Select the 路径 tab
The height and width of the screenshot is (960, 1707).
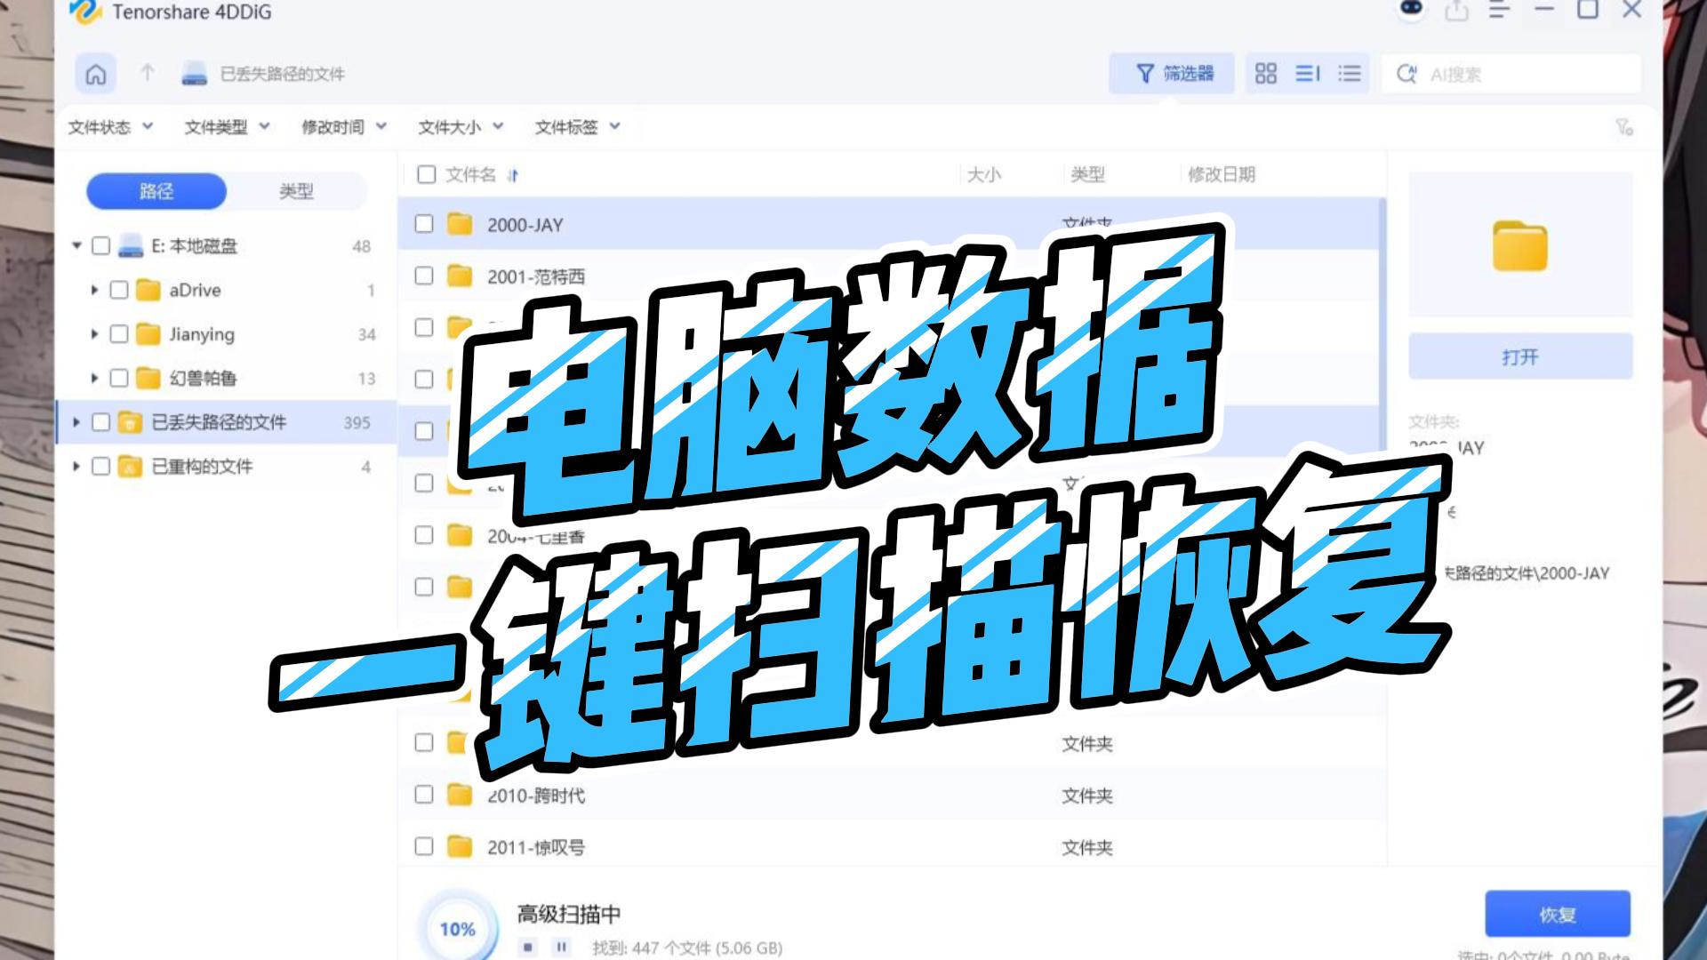tap(156, 191)
